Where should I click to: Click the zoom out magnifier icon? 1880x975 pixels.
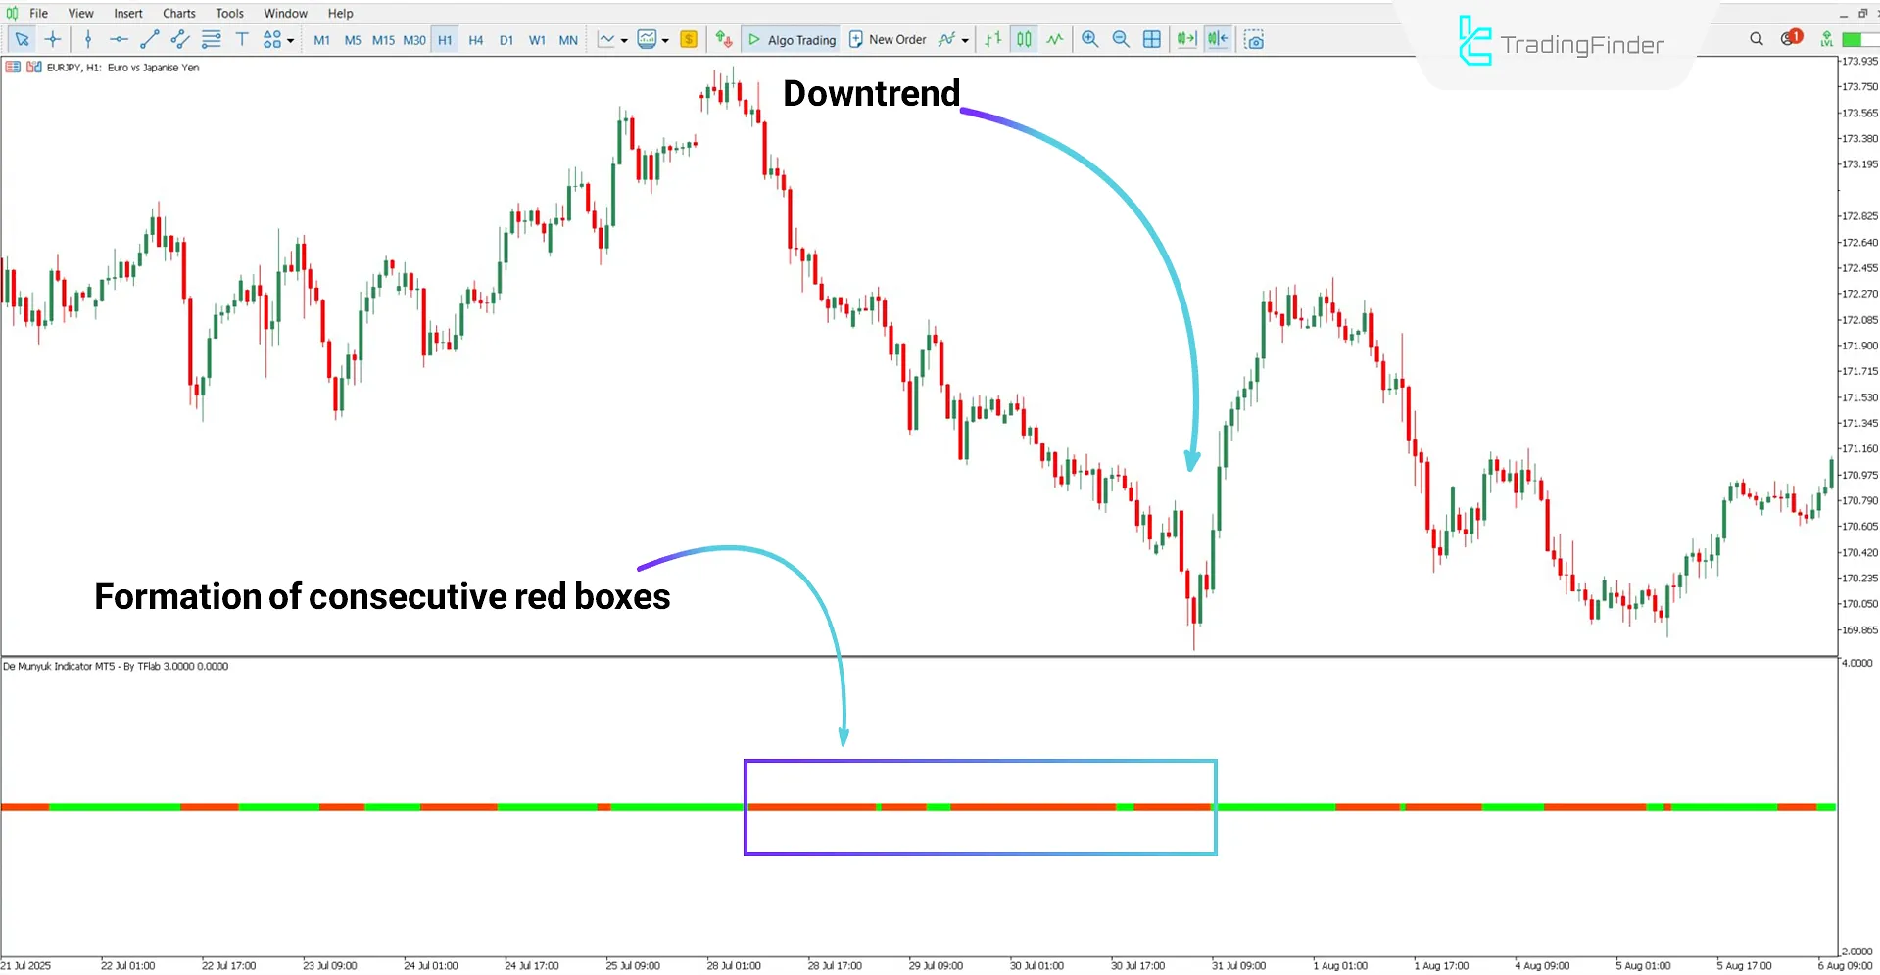(1121, 39)
